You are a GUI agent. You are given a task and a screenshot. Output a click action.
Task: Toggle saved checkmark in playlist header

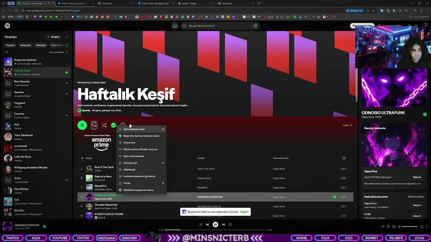pos(113,125)
